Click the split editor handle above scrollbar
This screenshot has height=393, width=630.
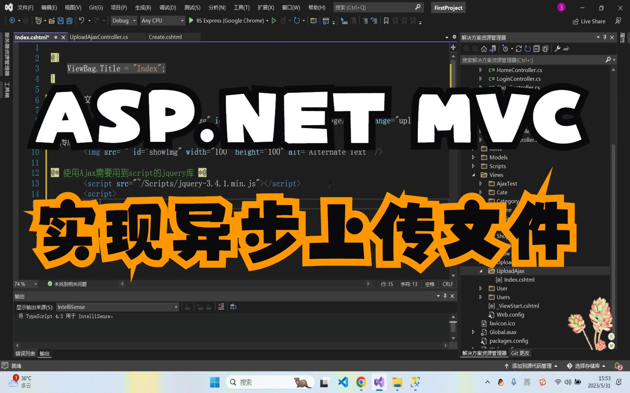[453, 47]
